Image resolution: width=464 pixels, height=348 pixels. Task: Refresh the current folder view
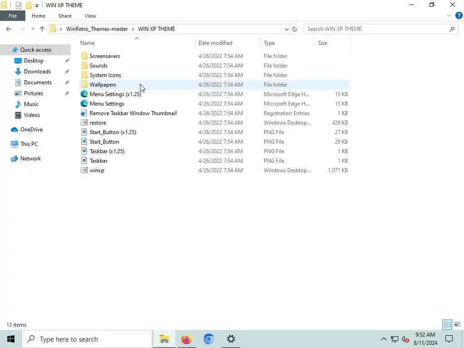pyautogui.click(x=295, y=29)
